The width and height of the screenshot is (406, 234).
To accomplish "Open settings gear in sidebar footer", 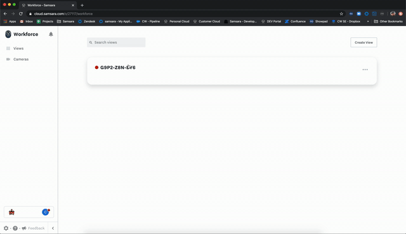I will (6, 228).
